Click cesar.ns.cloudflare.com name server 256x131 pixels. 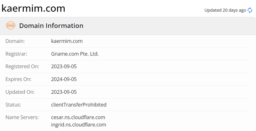coord(78,117)
